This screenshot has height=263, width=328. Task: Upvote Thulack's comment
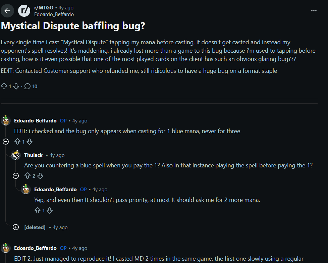[x=28, y=176]
